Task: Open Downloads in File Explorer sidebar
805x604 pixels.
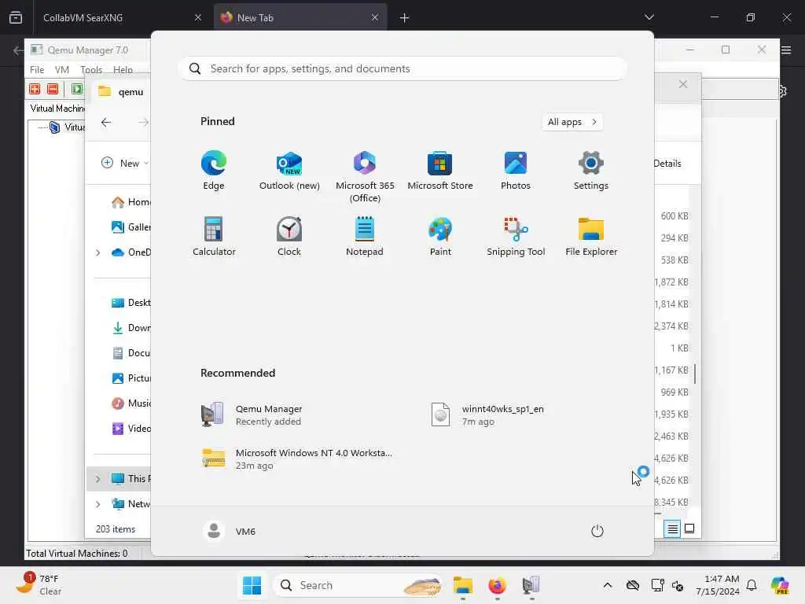Action: click(x=131, y=328)
